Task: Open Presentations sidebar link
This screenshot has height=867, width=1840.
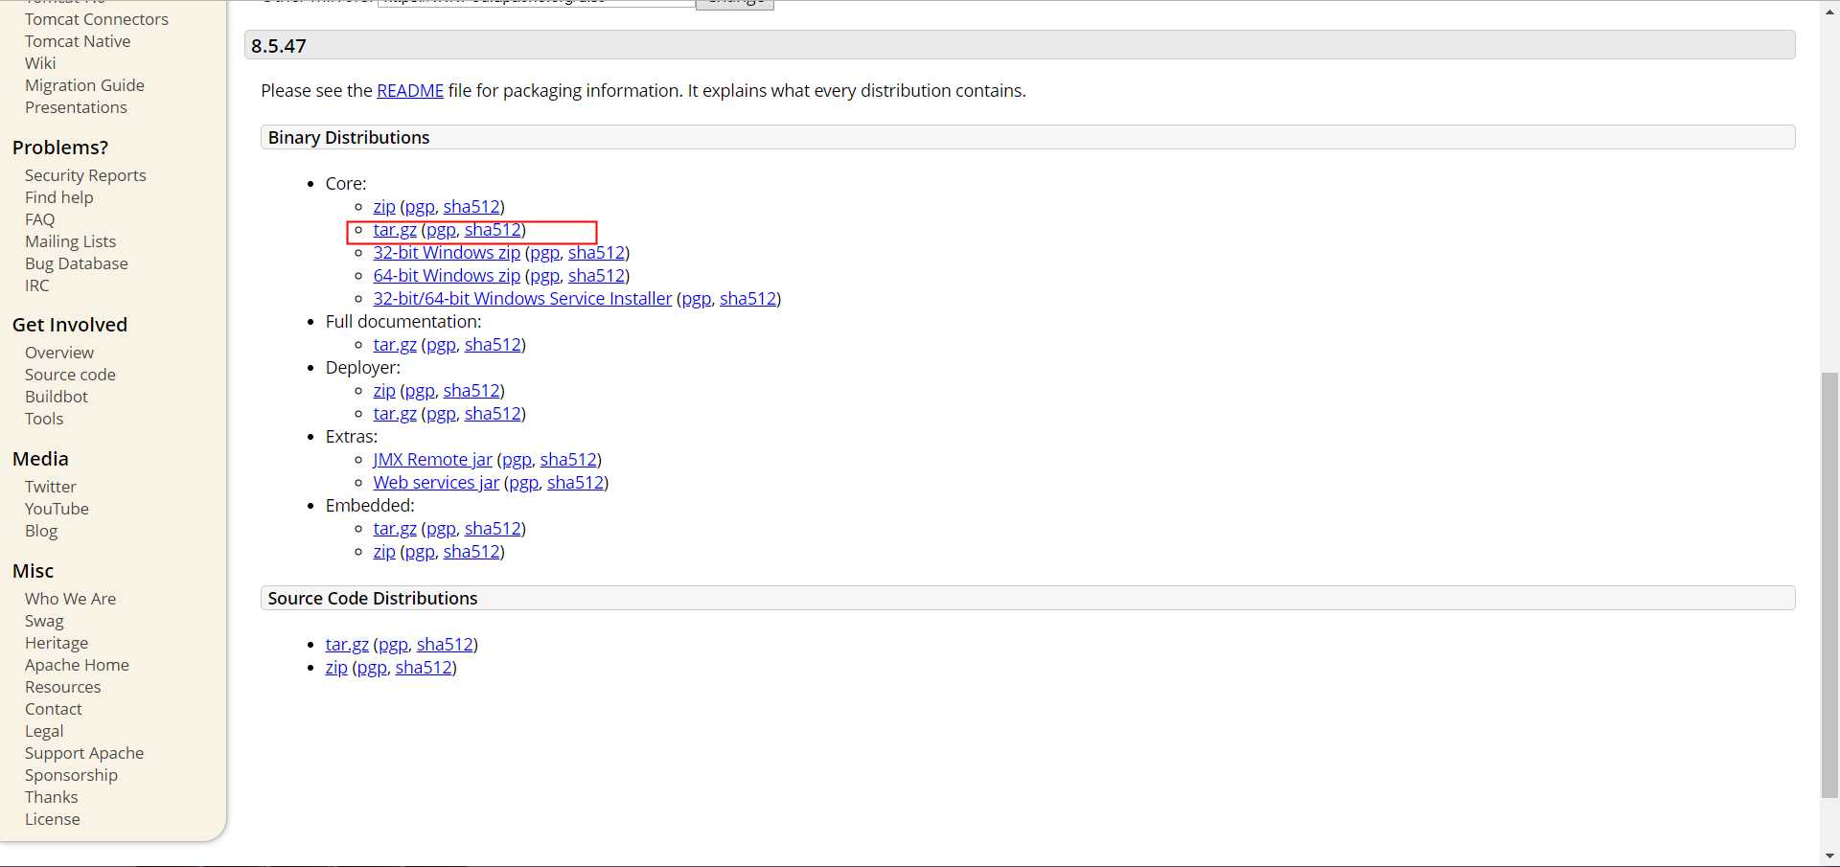Action: (x=76, y=107)
